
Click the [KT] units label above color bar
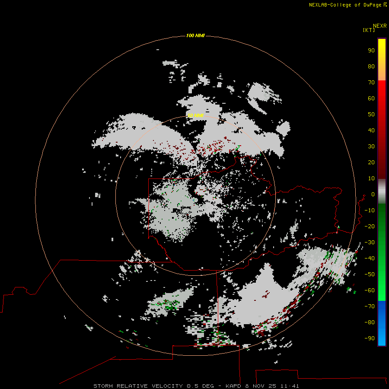click(x=369, y=30)
